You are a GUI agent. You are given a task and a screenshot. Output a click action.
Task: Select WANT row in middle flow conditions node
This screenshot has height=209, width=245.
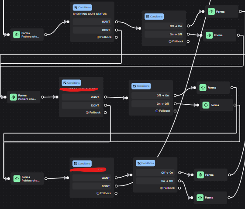point(81,97)
